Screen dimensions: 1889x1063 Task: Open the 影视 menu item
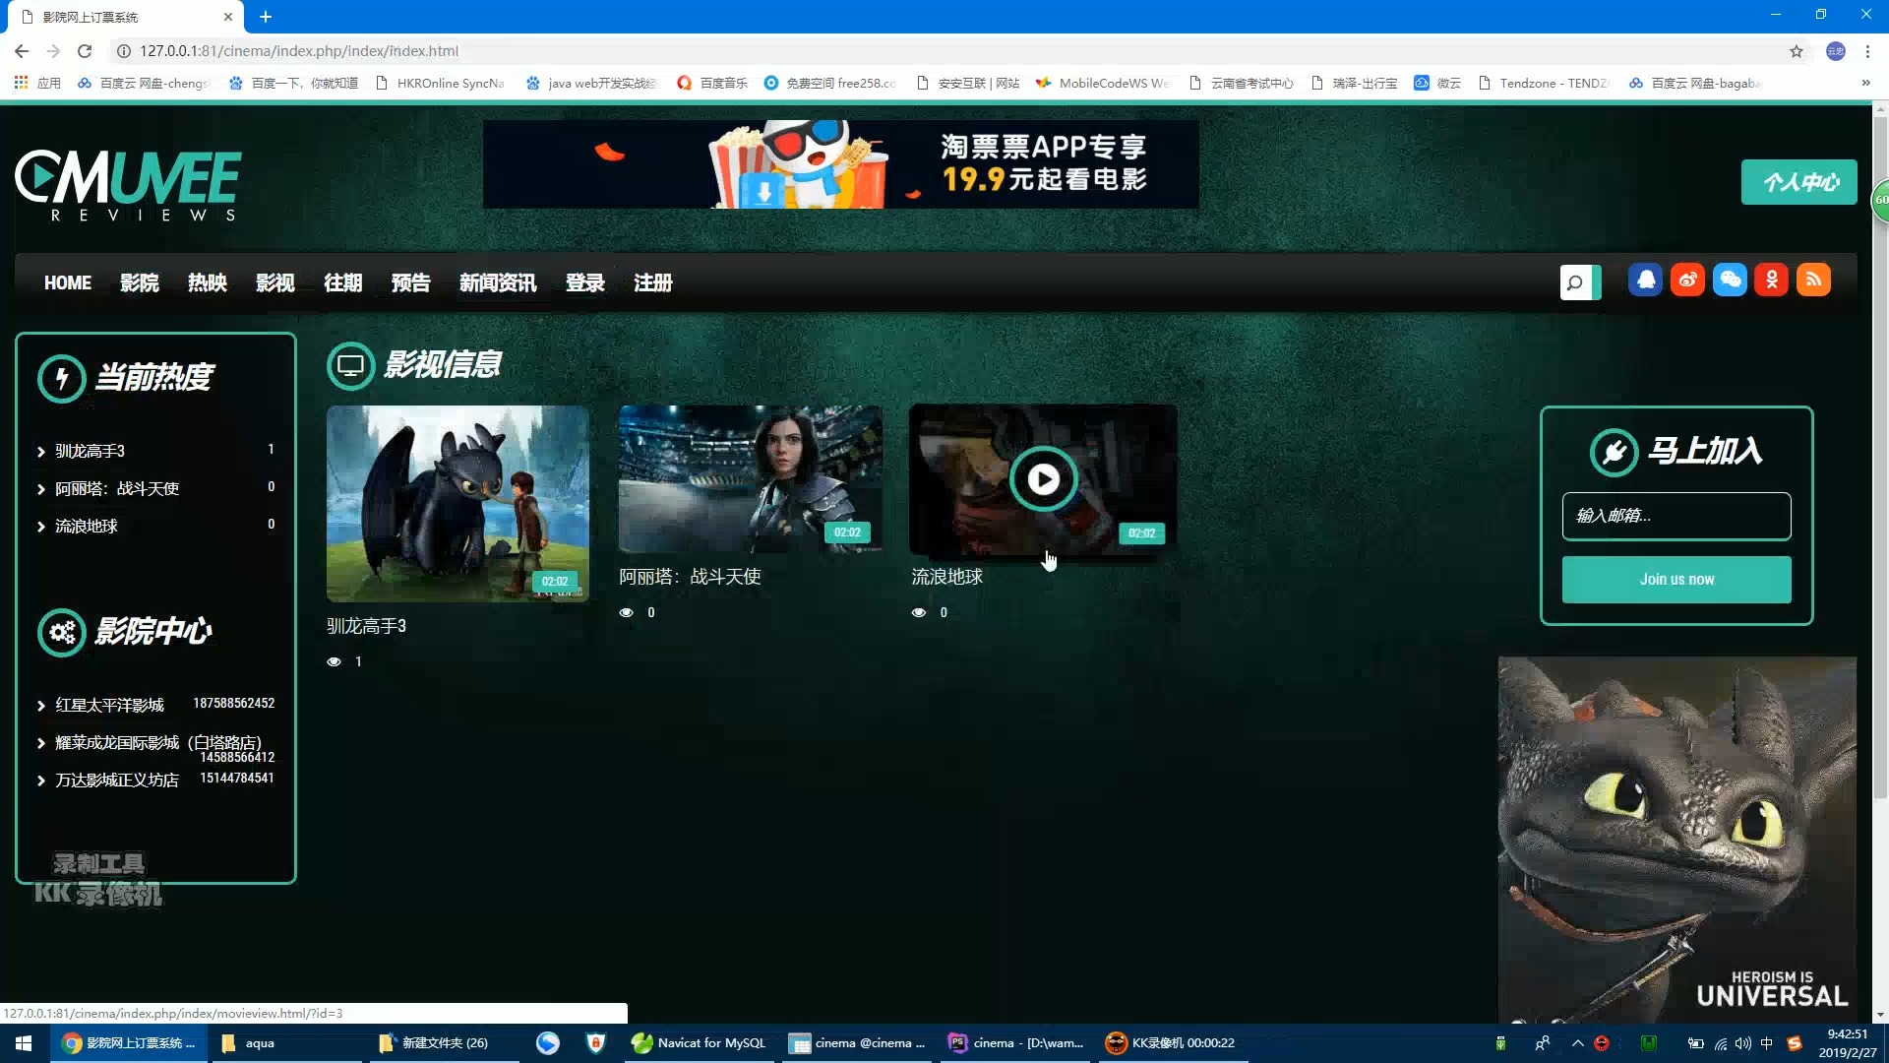tap(274, 283)
